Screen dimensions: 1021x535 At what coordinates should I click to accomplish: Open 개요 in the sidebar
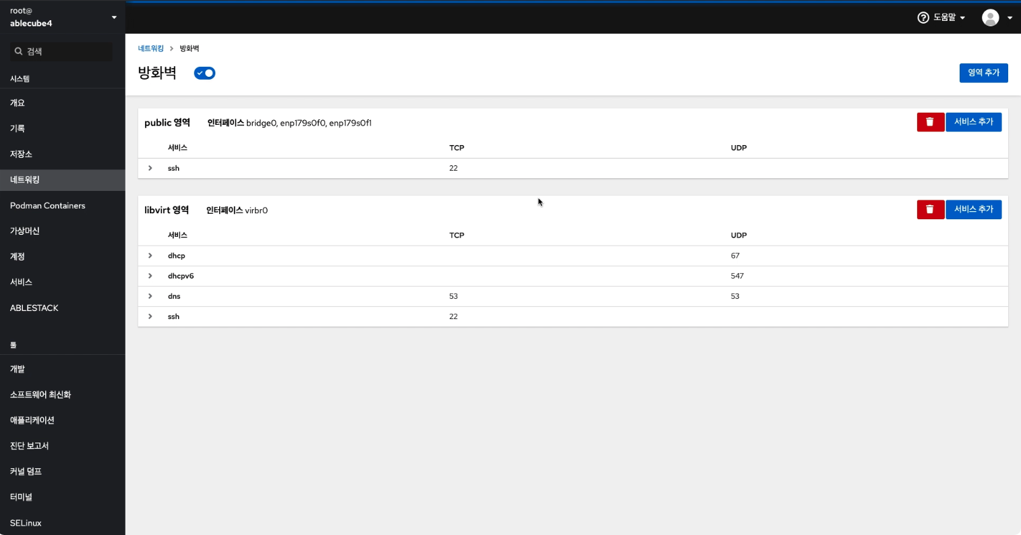(63, 103)
